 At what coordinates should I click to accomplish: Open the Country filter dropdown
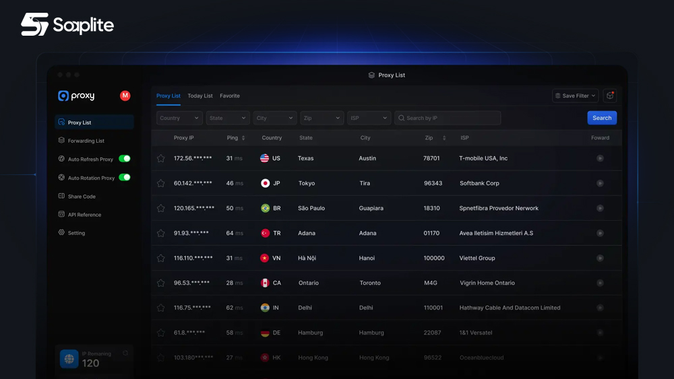click(179, 118)
